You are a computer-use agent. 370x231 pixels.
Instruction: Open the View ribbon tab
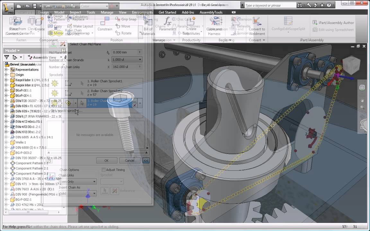coord(122,12)
